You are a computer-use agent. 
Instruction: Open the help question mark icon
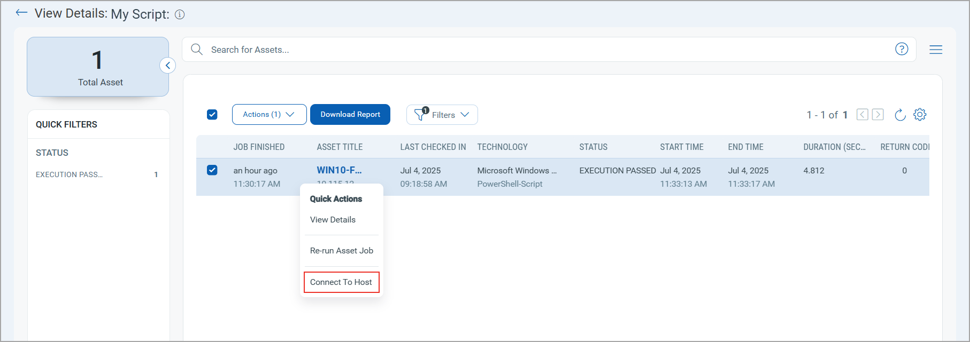tap(902, 49)
